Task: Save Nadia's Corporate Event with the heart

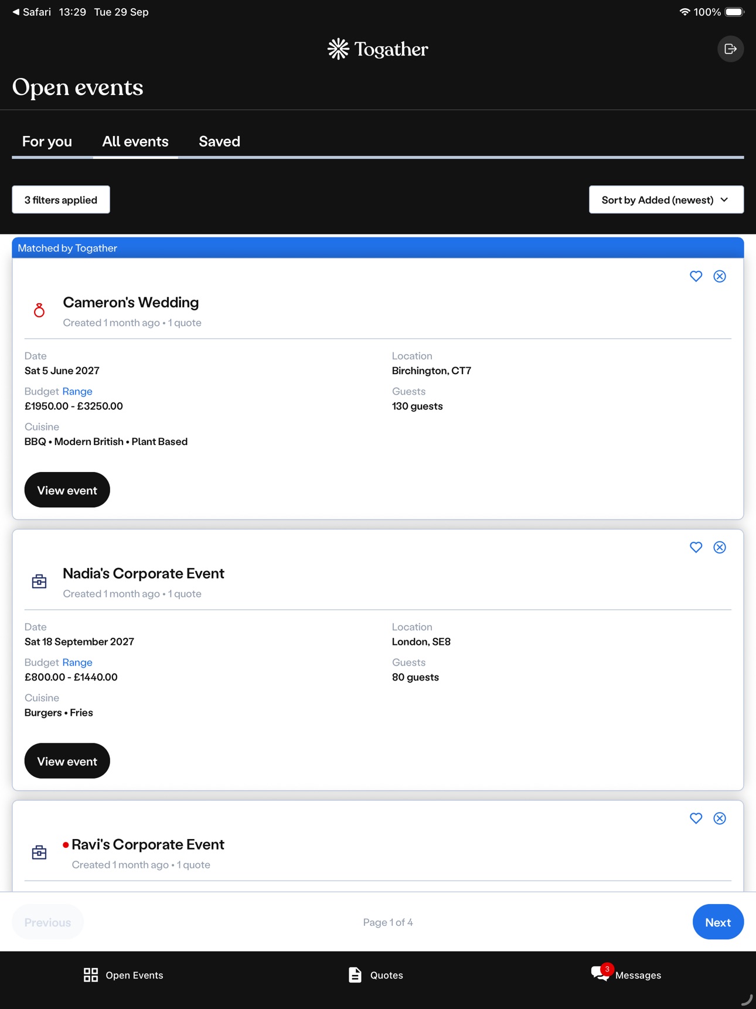Action: (696, 547)
